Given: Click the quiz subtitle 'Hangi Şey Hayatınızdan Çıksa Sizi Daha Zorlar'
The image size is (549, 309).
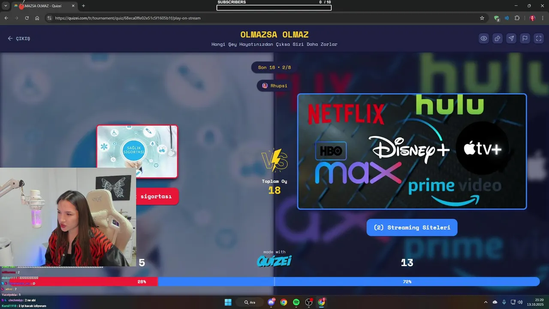Looking at the screenshot, I should coord(274,44).
